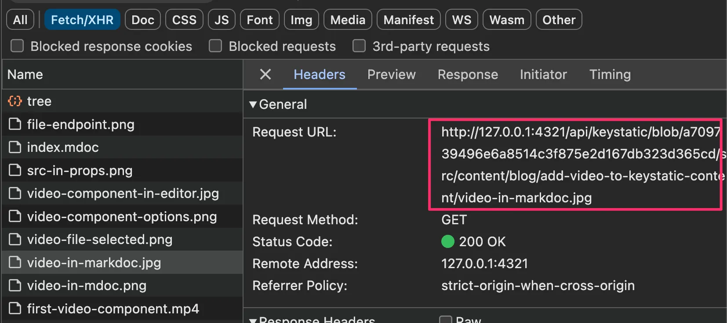The height and width of the screenshot is (323, 727).
Task: Collapse the General section
Action: tap(253, 104)
